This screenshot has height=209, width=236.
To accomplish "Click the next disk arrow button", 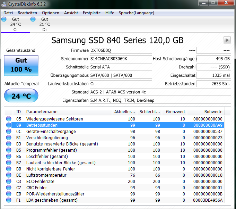I will coord(227,40).
